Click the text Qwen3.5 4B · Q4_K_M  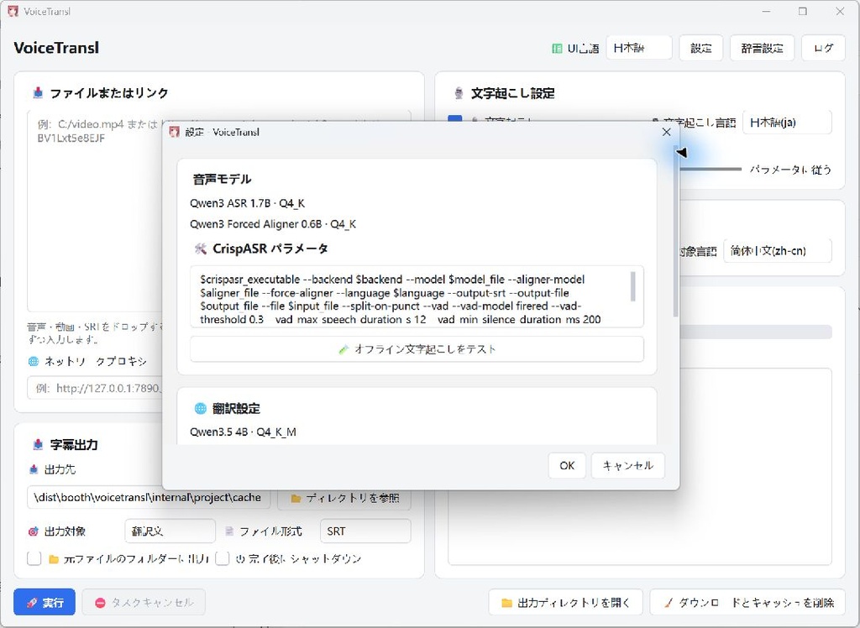[243, 432]
